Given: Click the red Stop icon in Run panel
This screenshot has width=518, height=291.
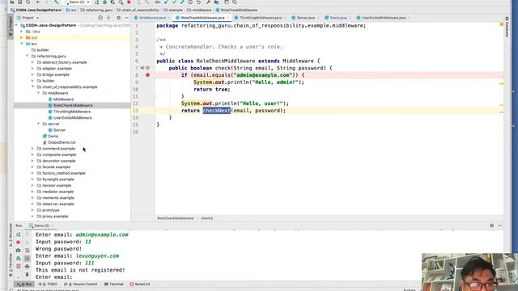Looking at the screenshot, I should point(19,242).
